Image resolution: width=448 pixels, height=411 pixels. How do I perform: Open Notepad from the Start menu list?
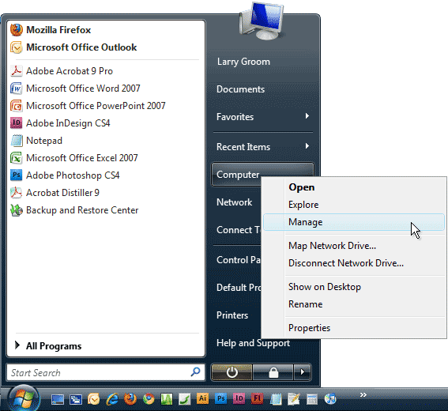pyautogui.click(x=36, y=141)
